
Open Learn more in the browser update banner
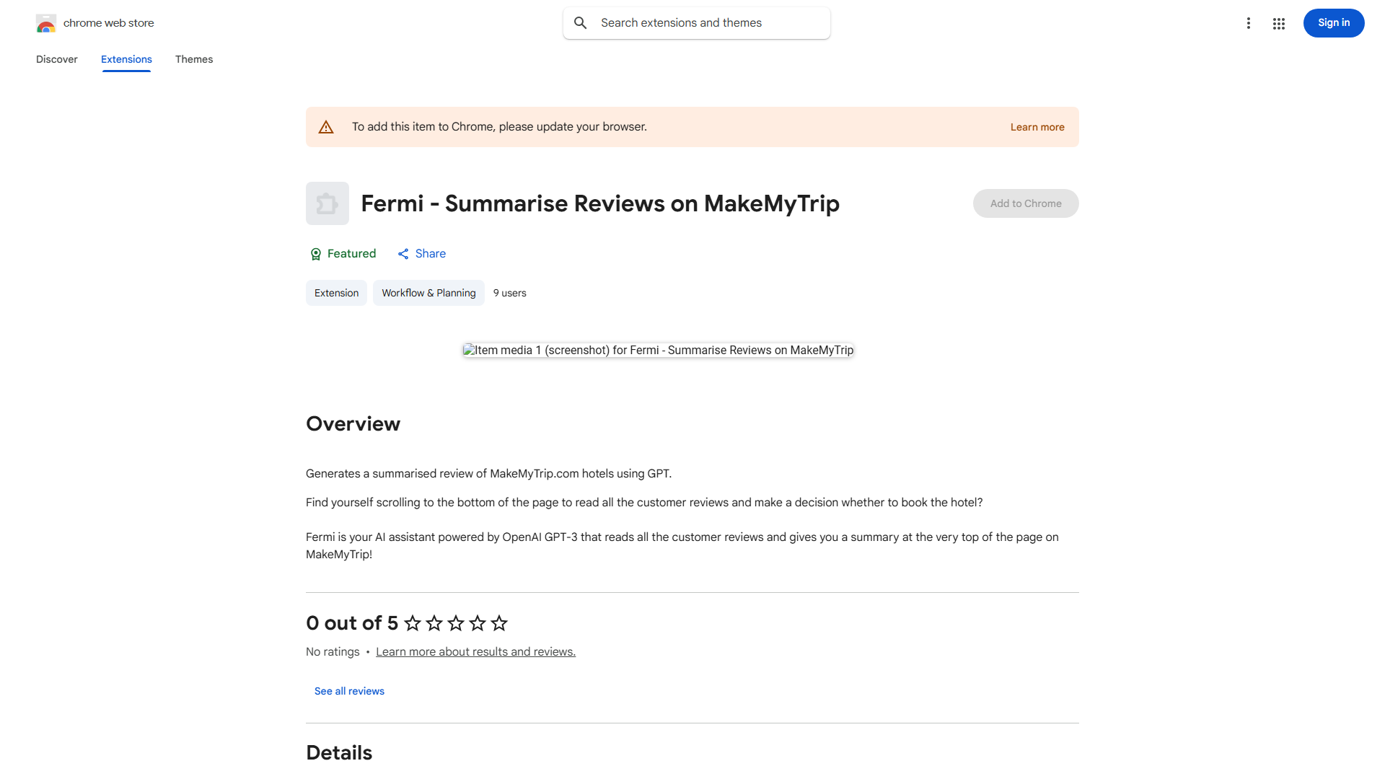pos(1037,126)
